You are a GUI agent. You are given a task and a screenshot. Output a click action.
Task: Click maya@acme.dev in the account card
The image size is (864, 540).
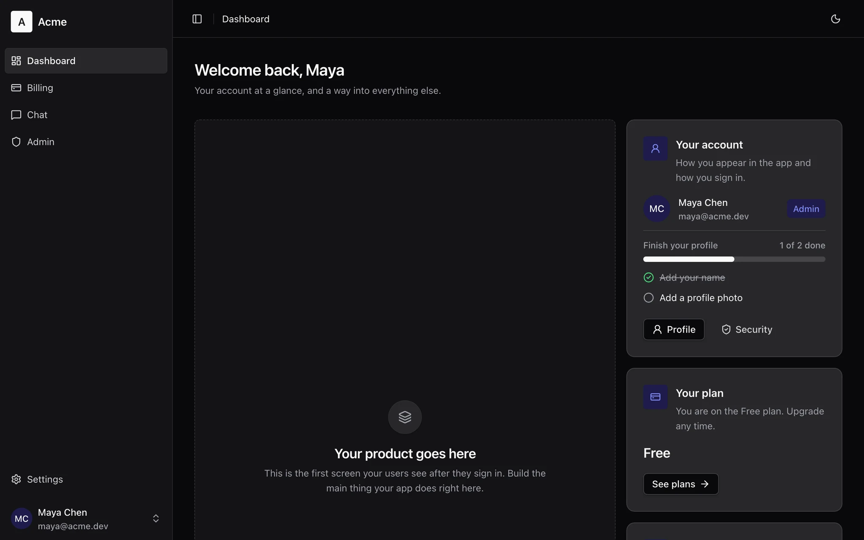click(x=713, y=216)
